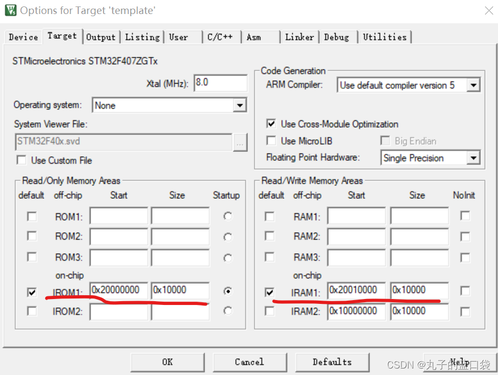Screen dimensions: 498x375
Task: Select the IROM1 Startup radio button
Action: pos(228,291)
